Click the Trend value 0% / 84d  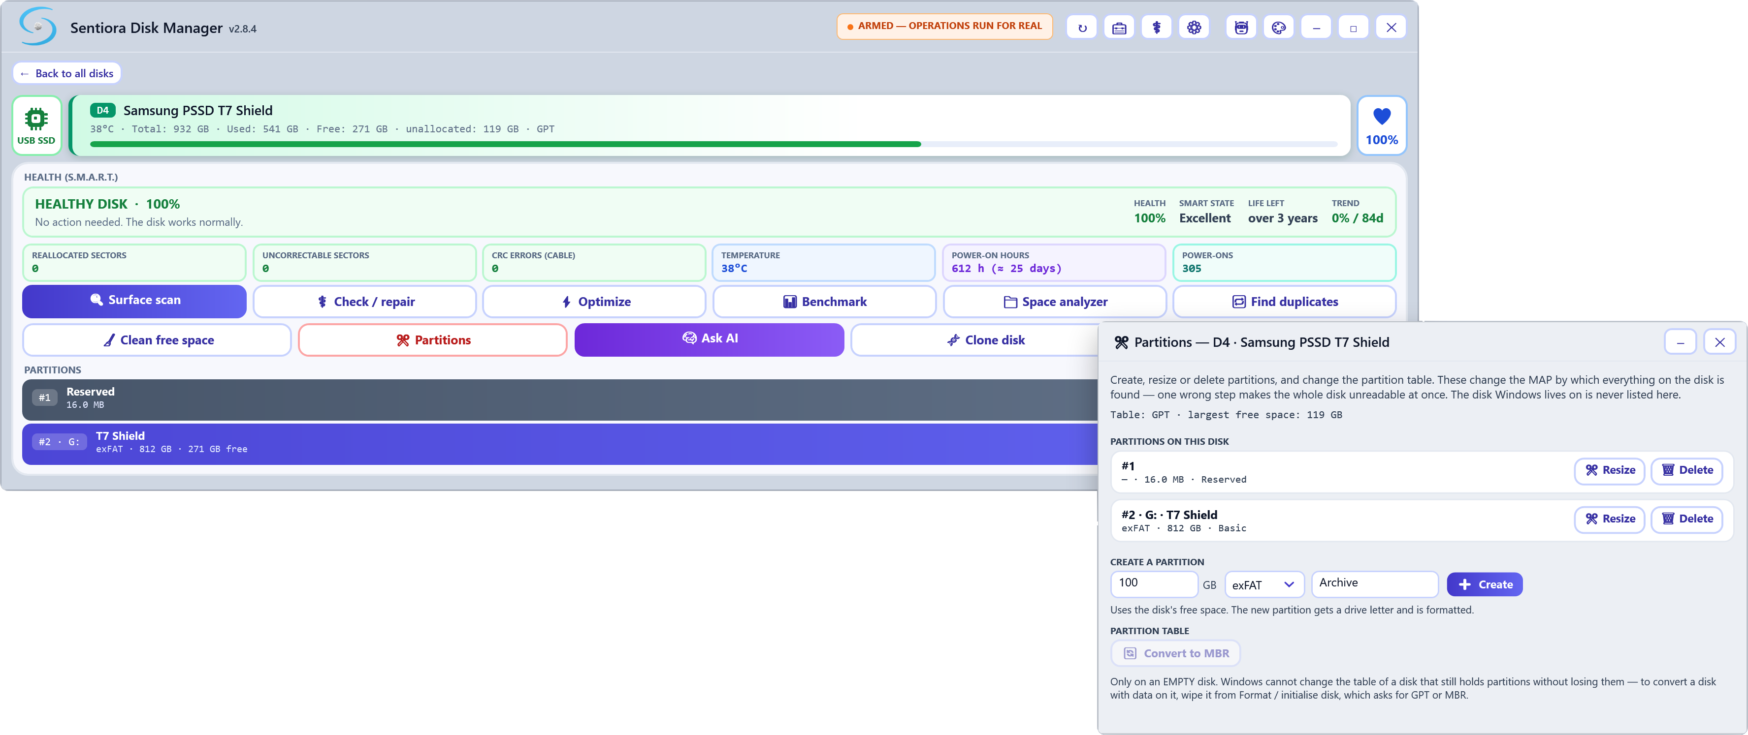click(1357, 218)
